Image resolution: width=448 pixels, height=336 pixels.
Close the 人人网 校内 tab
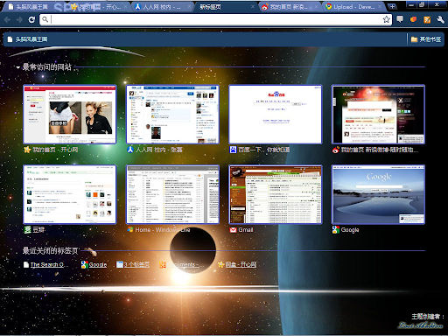189,6
